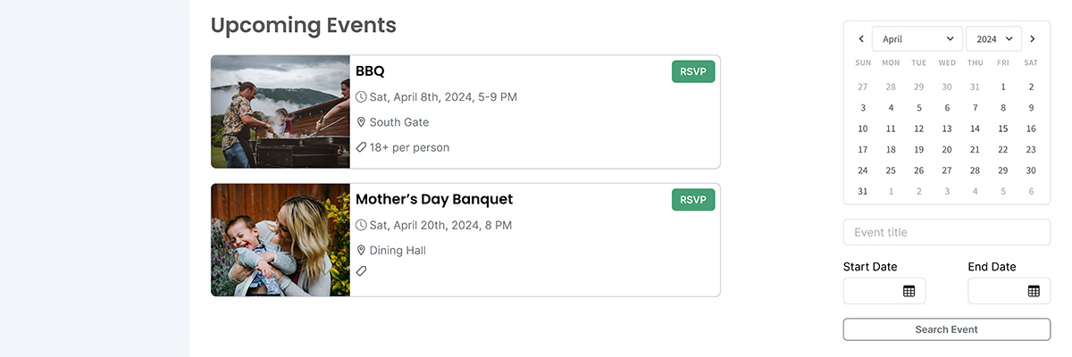Focus the Event title input field
The image size is (1072, 357).
[x=946, y=232]
